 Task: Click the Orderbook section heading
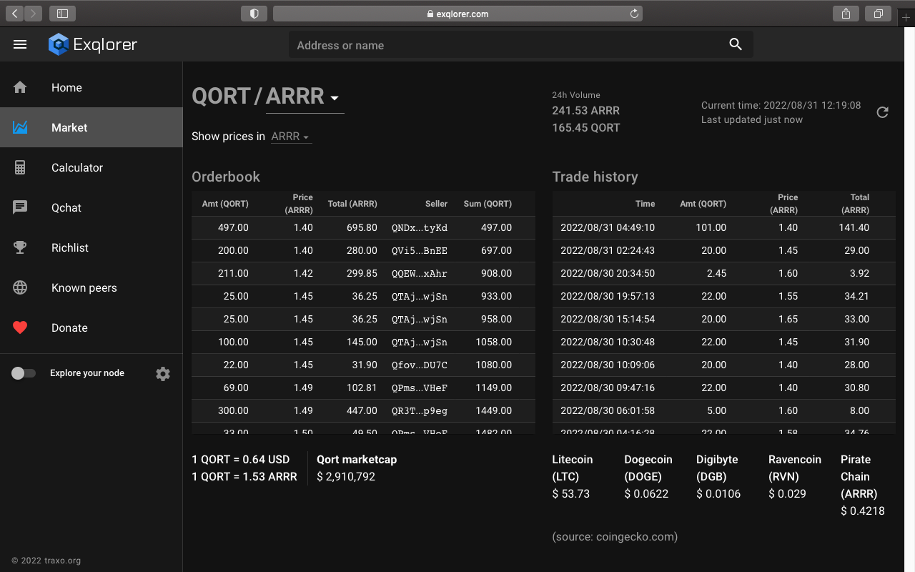pos(226,177)
